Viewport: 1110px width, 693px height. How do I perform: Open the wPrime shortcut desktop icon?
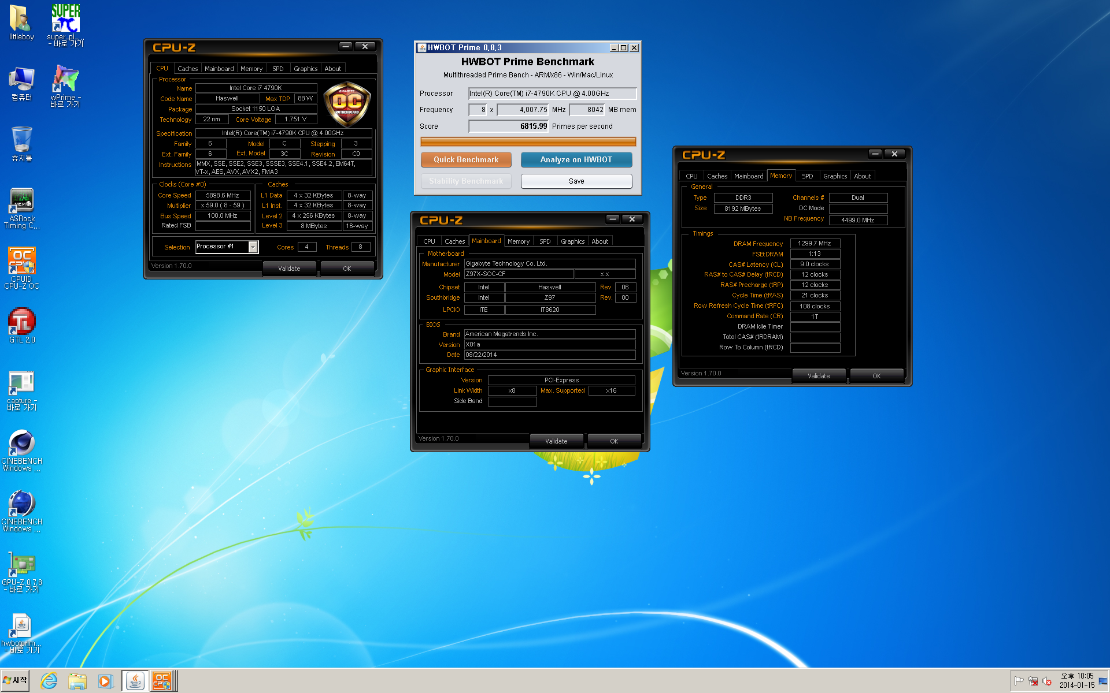click(x=65, y=85)
